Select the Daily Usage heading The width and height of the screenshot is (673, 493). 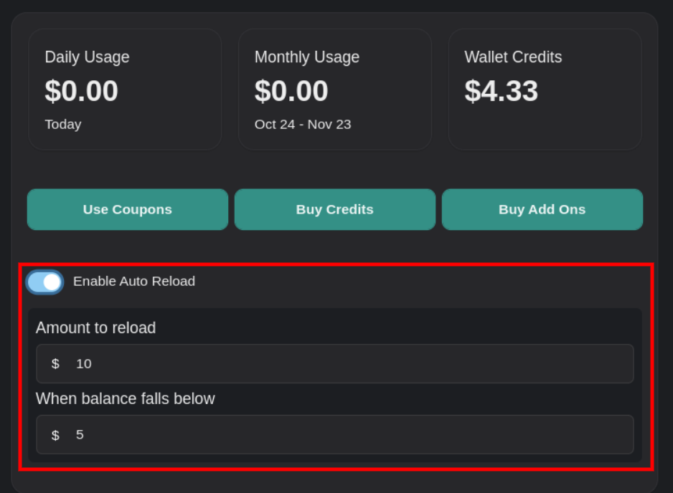coord(87,57)
